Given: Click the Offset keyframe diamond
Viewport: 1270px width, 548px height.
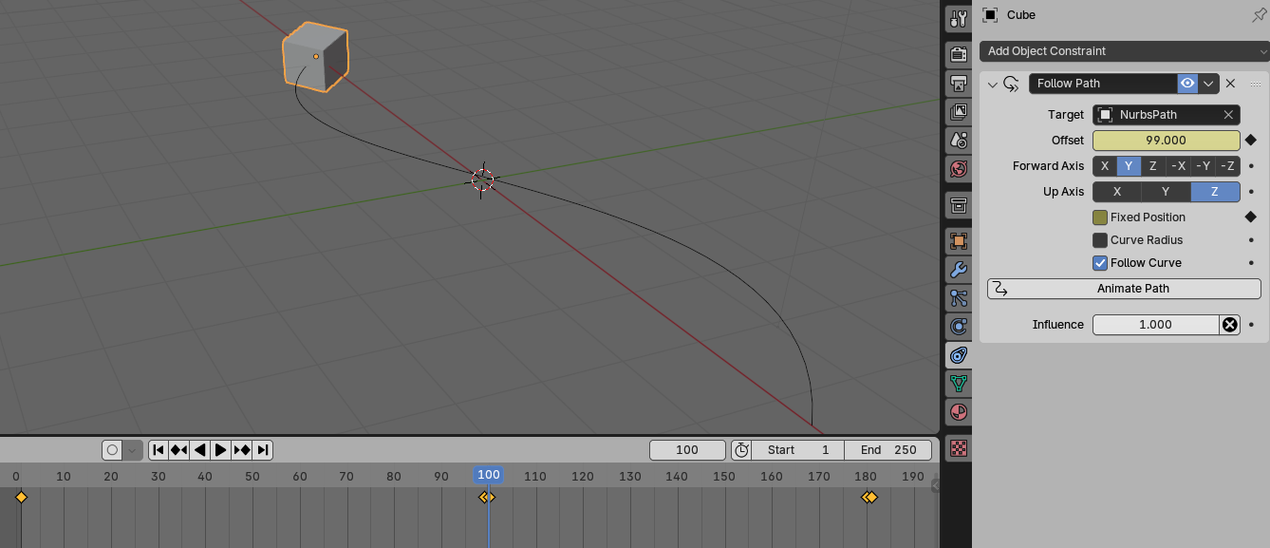Looking at the screenshot, I should coord(1250,141).
